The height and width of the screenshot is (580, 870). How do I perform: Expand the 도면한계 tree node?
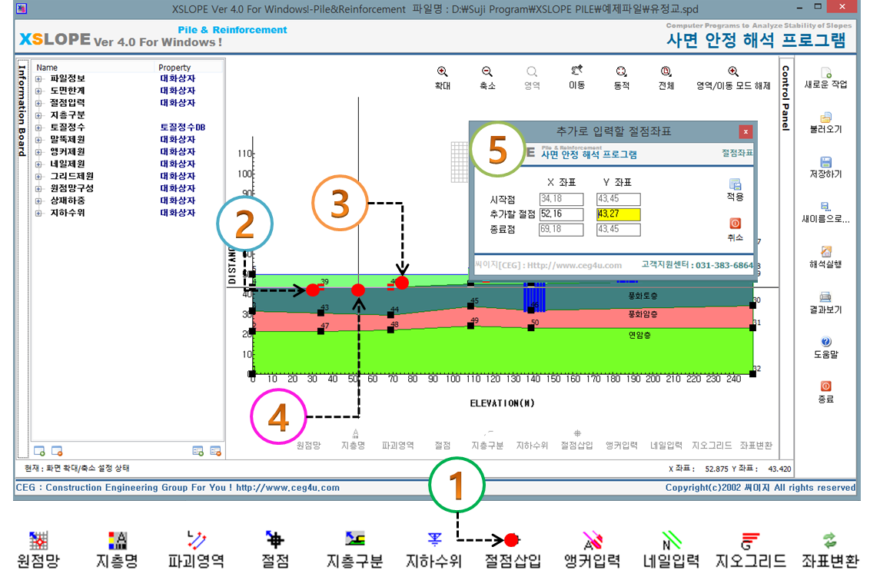38,91
